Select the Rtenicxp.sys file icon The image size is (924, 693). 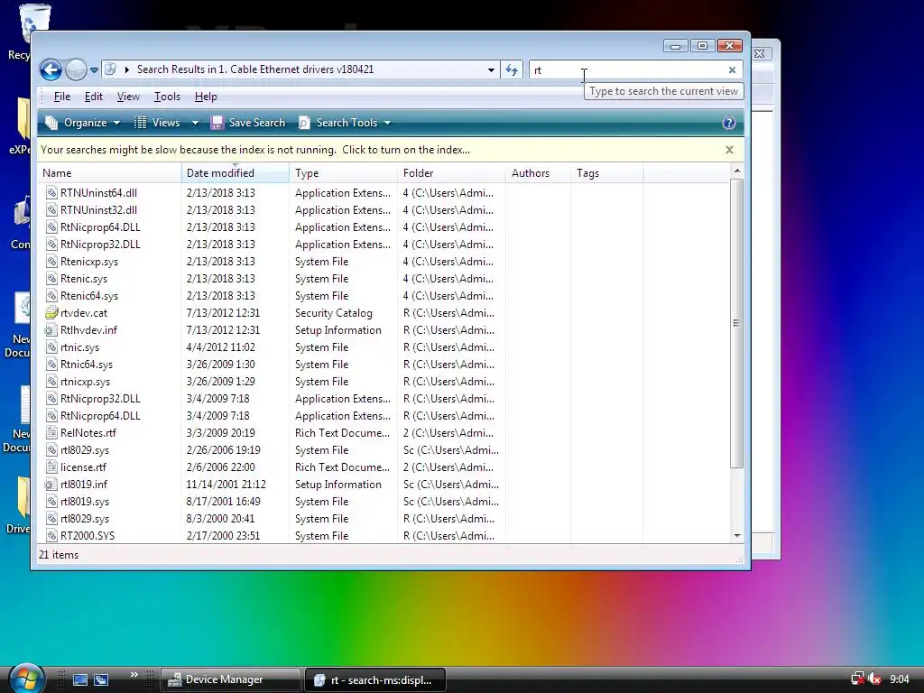click(51, 261)
